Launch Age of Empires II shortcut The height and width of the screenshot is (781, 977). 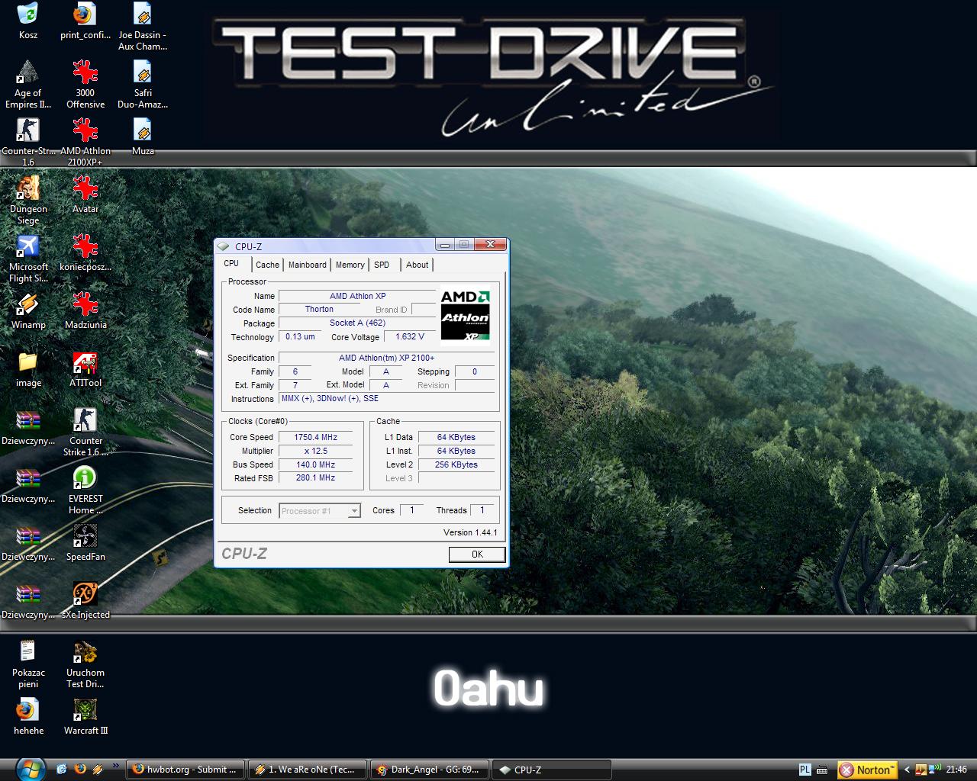[27, 85]
